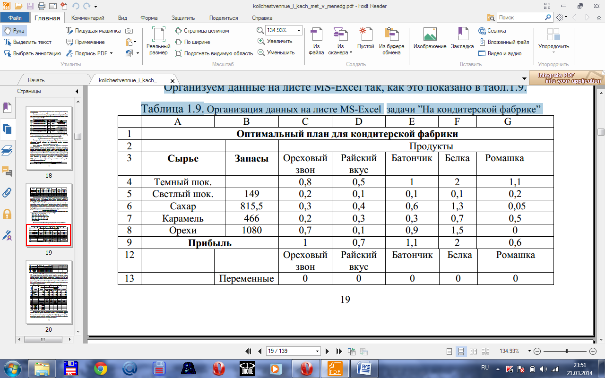605x378 pixels.
Task: Go to the next page
Action: [x=328, y=351]
